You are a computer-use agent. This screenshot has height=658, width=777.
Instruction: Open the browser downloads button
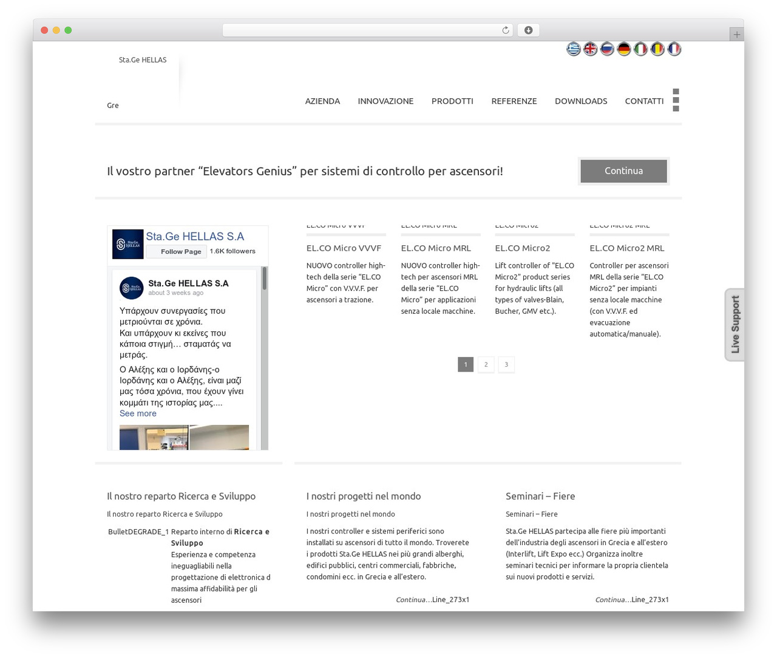click(528, 30)
